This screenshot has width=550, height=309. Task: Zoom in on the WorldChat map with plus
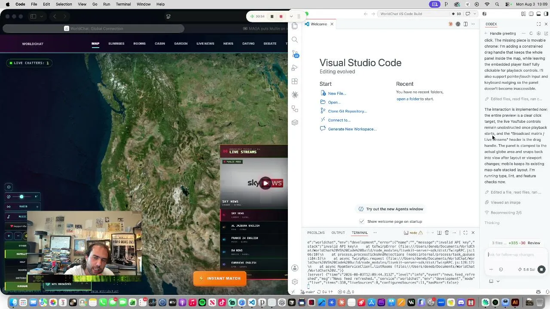click(9, 236)
